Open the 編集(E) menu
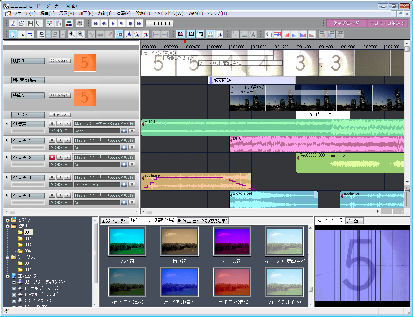 [x=47, y=13]
